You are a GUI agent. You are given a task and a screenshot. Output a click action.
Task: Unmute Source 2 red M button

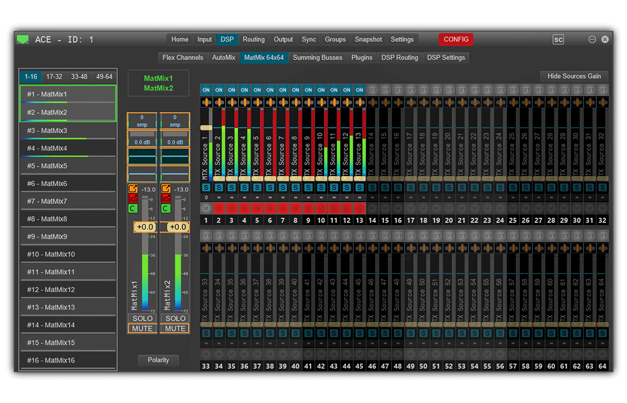(219, 208)
